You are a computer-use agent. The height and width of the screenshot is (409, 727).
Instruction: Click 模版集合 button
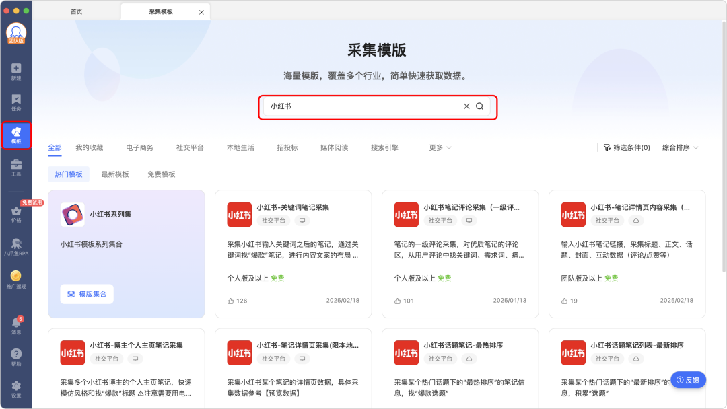[x=87, y=294]
